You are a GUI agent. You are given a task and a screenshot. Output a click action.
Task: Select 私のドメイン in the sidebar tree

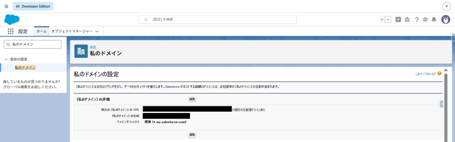(25, 67)
